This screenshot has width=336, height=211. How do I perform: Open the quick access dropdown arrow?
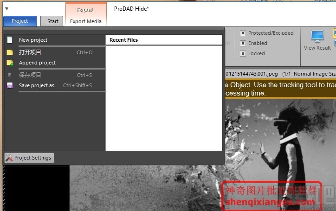point(6,8)
